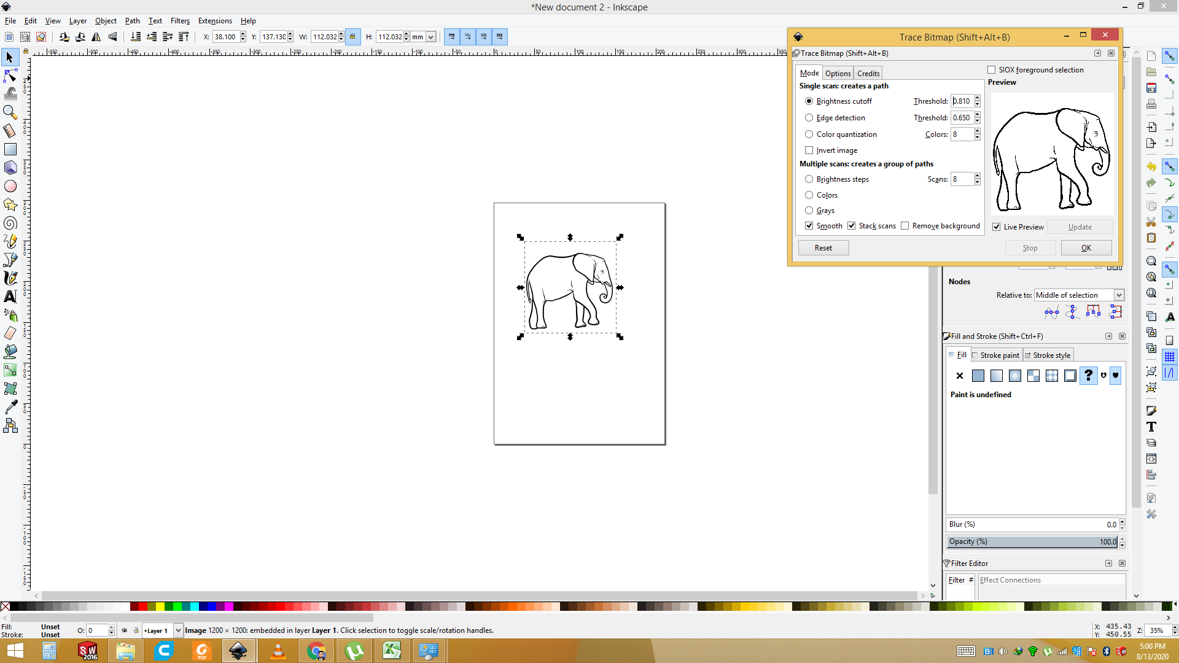Click the flat color fill icon
1179x663 pixels.
tap(978, 376)
